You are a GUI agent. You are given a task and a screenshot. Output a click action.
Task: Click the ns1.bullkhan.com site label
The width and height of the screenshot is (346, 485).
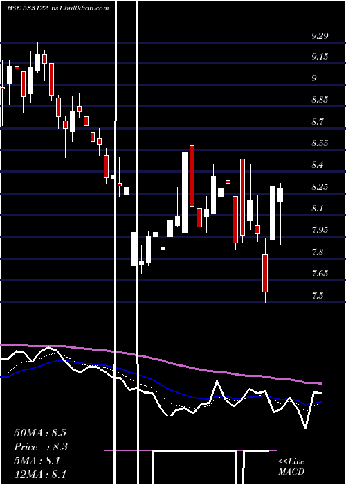80,8
